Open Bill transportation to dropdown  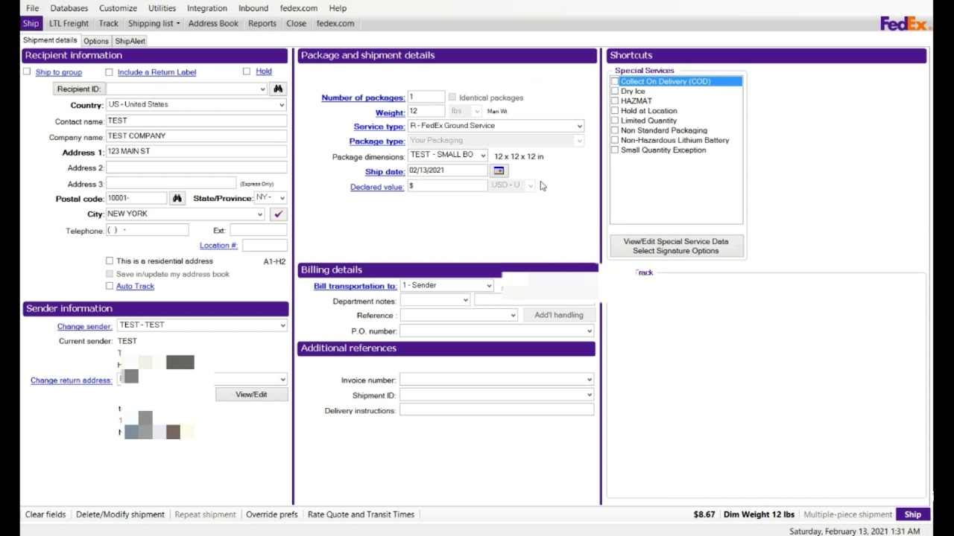point(489,286)
